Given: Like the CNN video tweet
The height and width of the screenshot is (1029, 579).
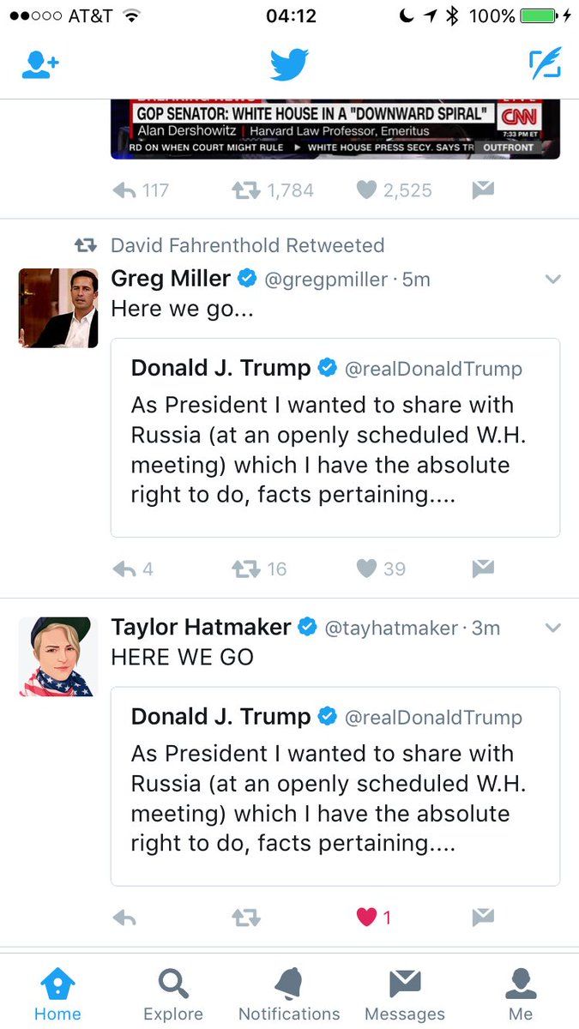Looking at the screenshot, I should [367, 190].
